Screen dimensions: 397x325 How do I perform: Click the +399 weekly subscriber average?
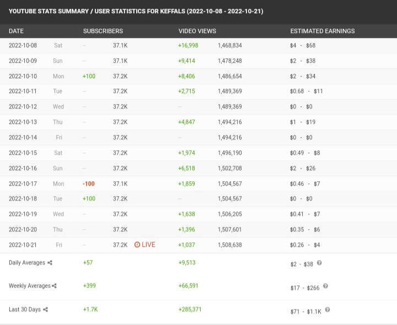89,286
